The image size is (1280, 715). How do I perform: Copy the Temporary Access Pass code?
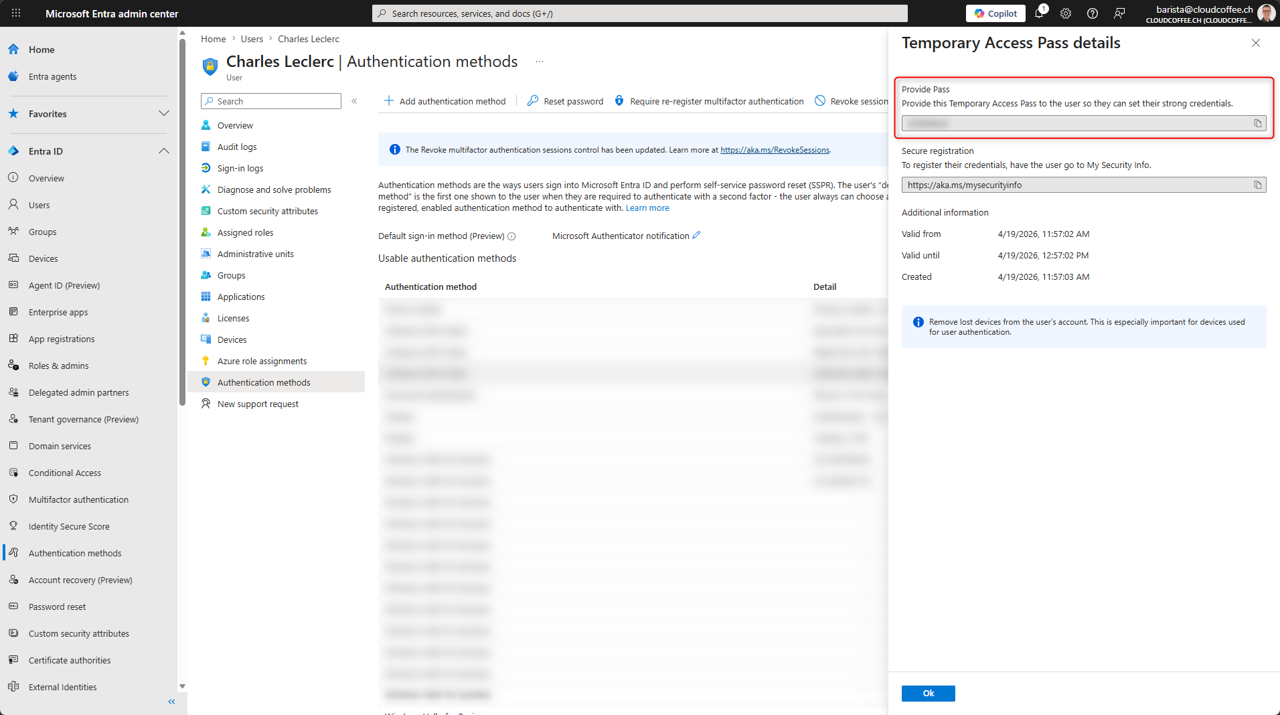tap(1257, 123)
